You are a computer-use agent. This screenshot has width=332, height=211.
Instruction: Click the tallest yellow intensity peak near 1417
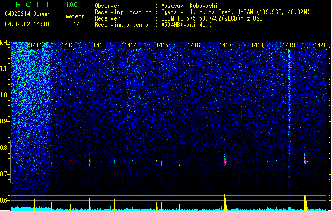pos(226,202)
